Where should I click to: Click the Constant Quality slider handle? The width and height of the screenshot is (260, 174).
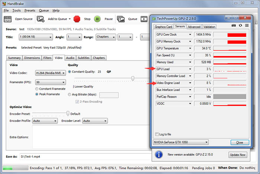pyautogui.click(x=133, y=78)
